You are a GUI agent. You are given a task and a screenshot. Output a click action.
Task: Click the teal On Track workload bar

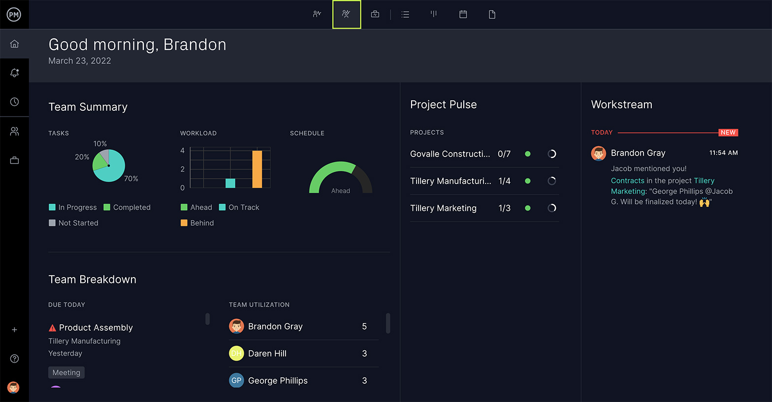pos(230,183)
